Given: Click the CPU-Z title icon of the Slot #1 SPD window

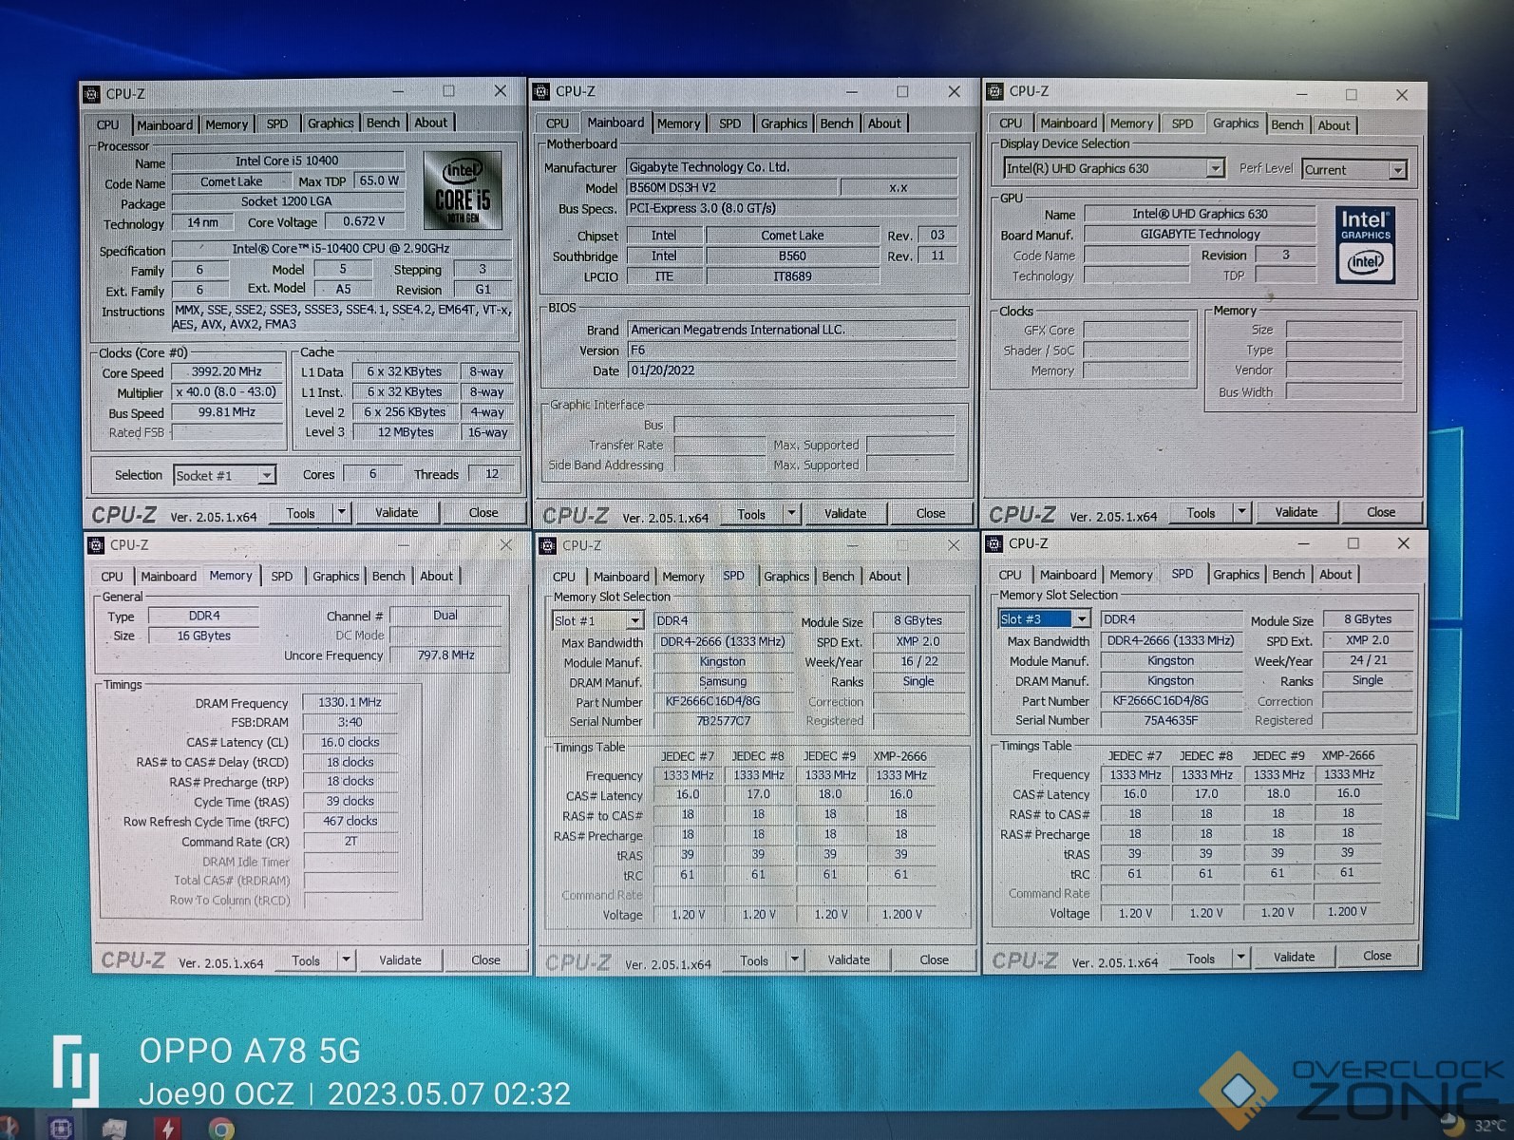Looking at the screenshot, I should [547, 545].
